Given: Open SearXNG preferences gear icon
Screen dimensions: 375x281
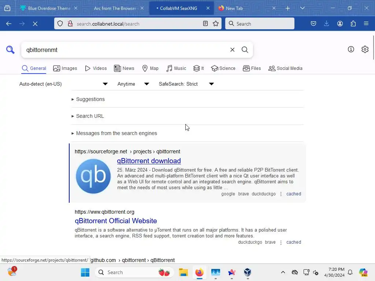Looking at the screenshot, I should pyautogui.click(x=365, y=49).
